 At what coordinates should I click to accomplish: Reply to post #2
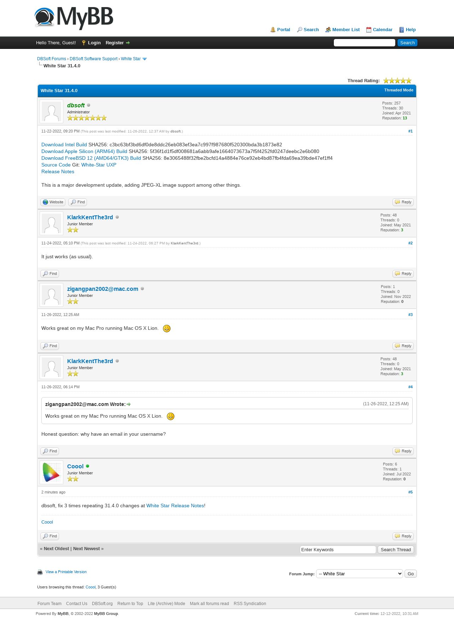(403, 274)
